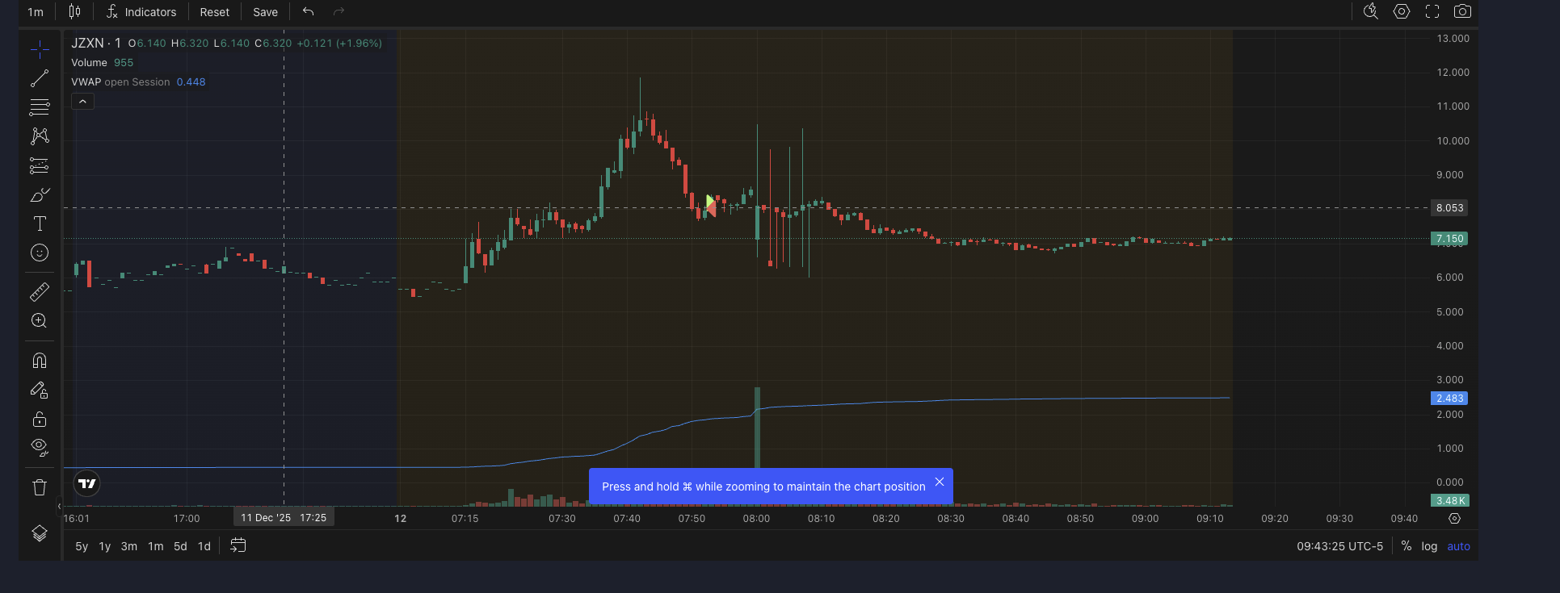This screenshot has height=593, width=1560.
Task: Choose the brush drawing tool
Action: coord(40,195)
